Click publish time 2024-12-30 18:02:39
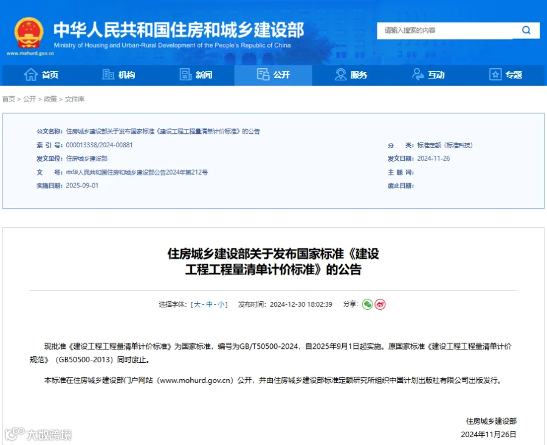 tap(301, 304)
